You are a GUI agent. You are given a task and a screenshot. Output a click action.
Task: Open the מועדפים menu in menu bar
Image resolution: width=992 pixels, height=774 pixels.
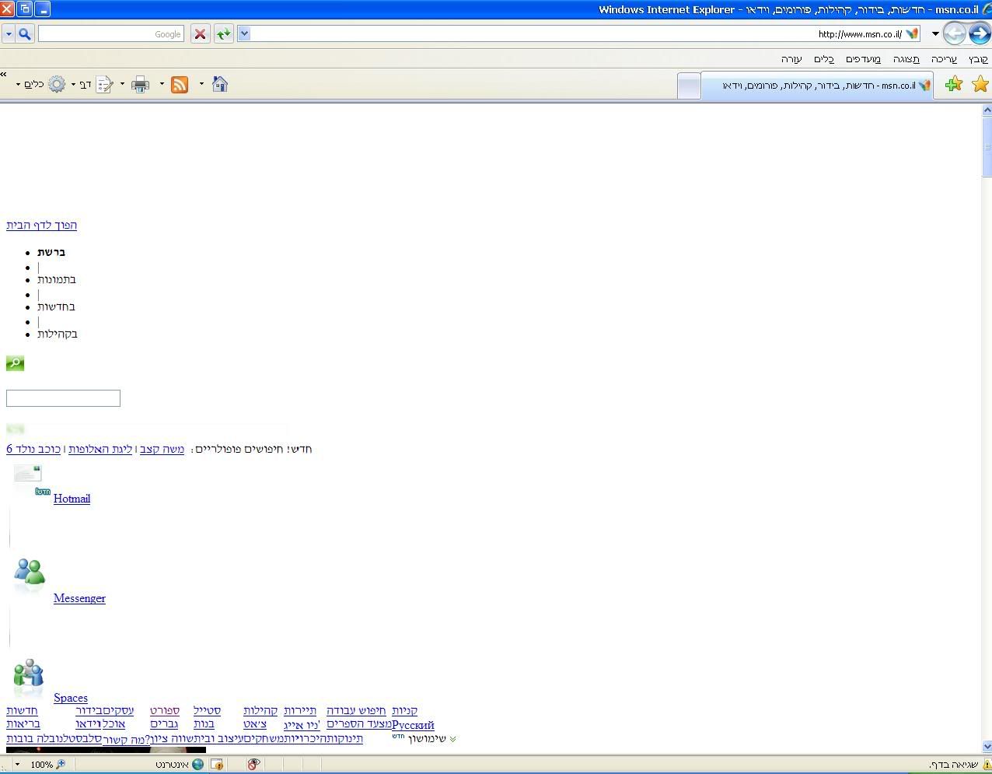[x=863, y=59]
